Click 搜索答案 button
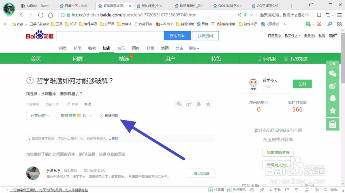This screenshot has height=193, width=345. (177, 36)
